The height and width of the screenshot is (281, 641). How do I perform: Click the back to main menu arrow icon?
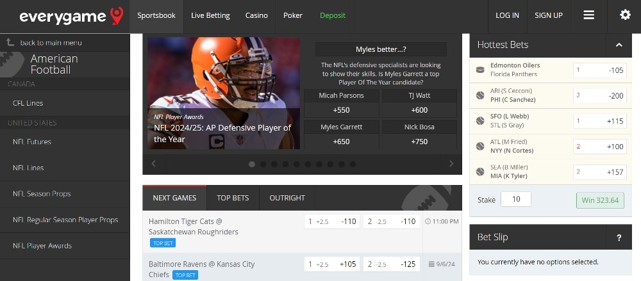(x=10, y=42)
